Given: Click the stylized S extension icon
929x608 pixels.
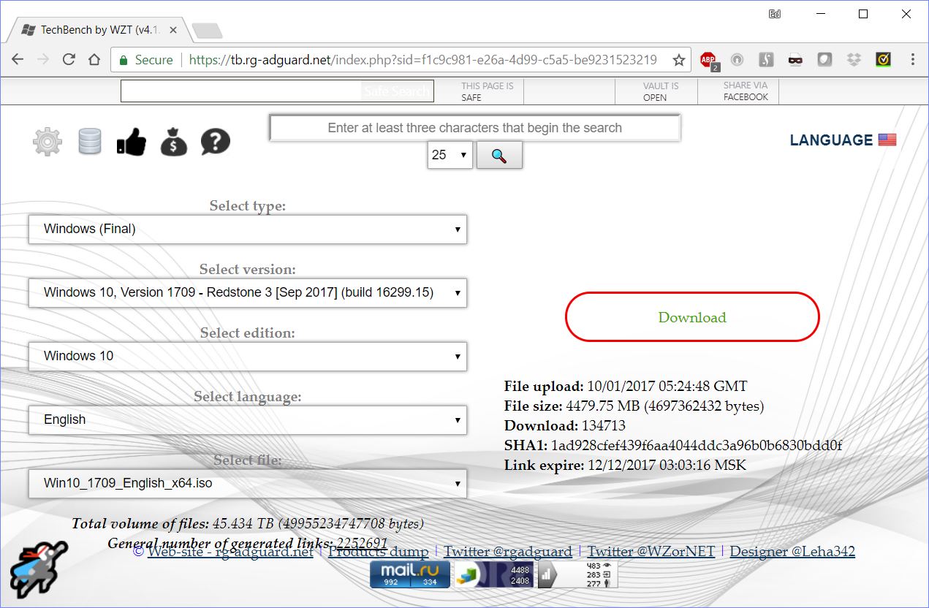Looking at the screenshot, I should pos(766,60).
